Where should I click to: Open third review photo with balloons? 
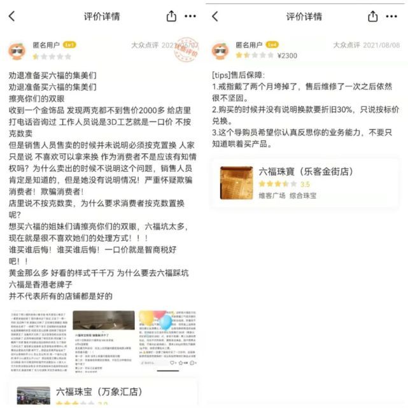[x=167, y=342]
